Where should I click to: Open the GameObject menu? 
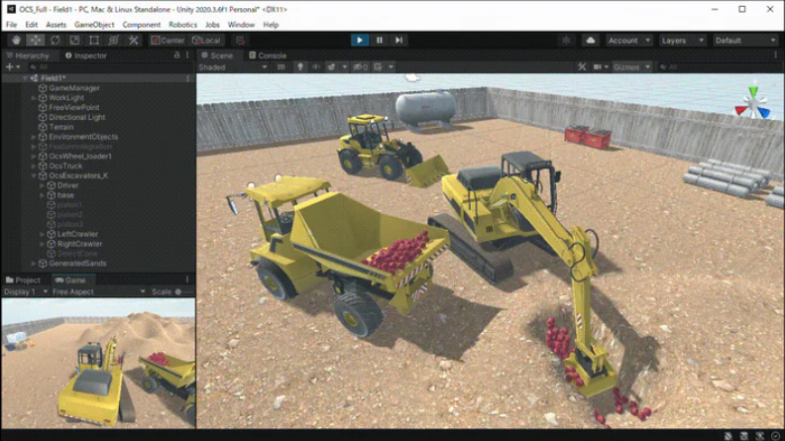[x=94, y=25]
